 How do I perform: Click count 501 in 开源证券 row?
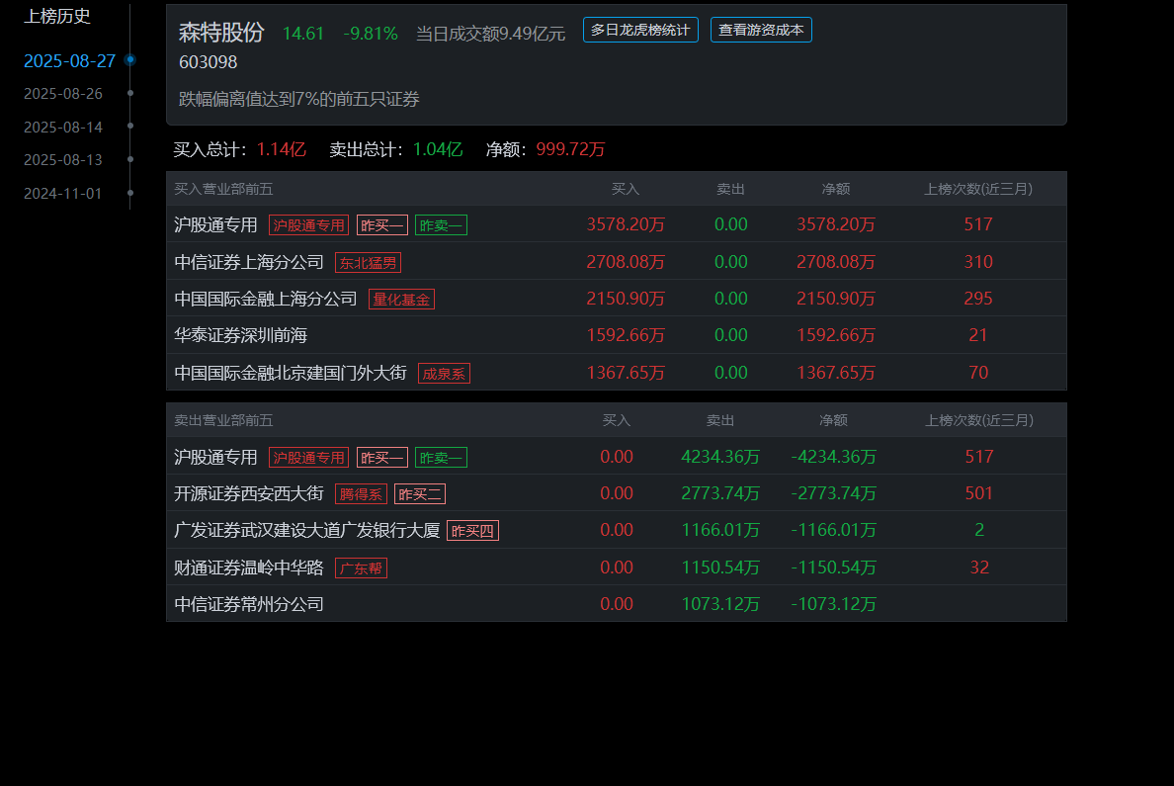click(x=978, y=493)
